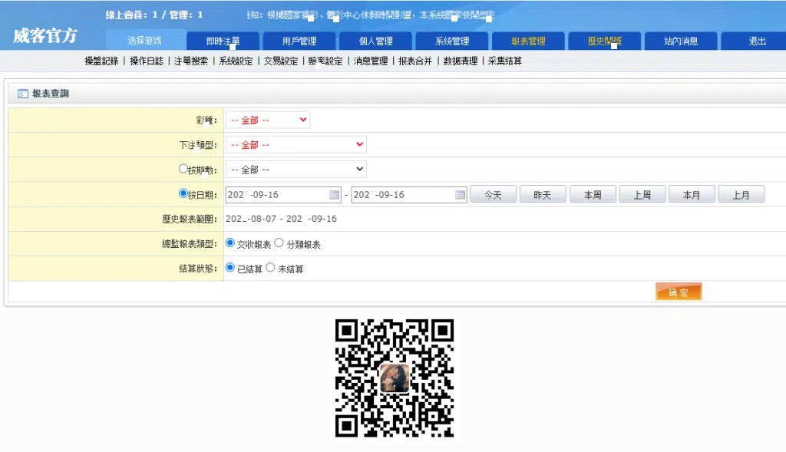Click the scrolling notice announcement text
Image resolution: width=786 pixels, height=452 pixels.
[x=371, y=15]
